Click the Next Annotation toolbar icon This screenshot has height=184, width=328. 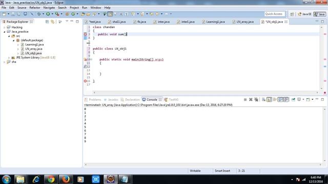click(133, 14)
